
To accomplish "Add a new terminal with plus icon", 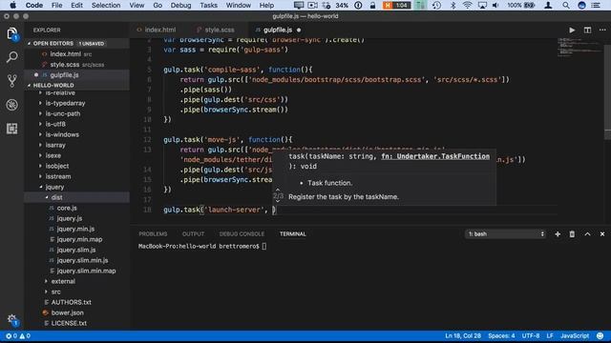I will coord(558,234).
